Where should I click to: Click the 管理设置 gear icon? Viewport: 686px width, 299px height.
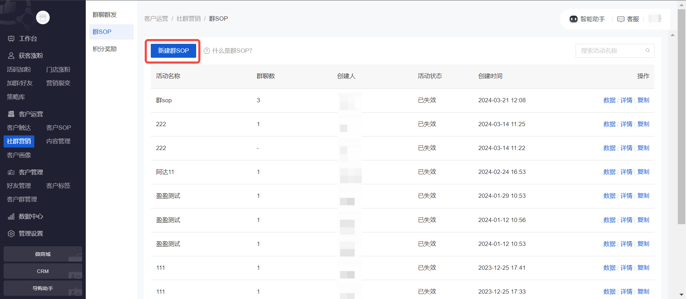tap(11, 233)
